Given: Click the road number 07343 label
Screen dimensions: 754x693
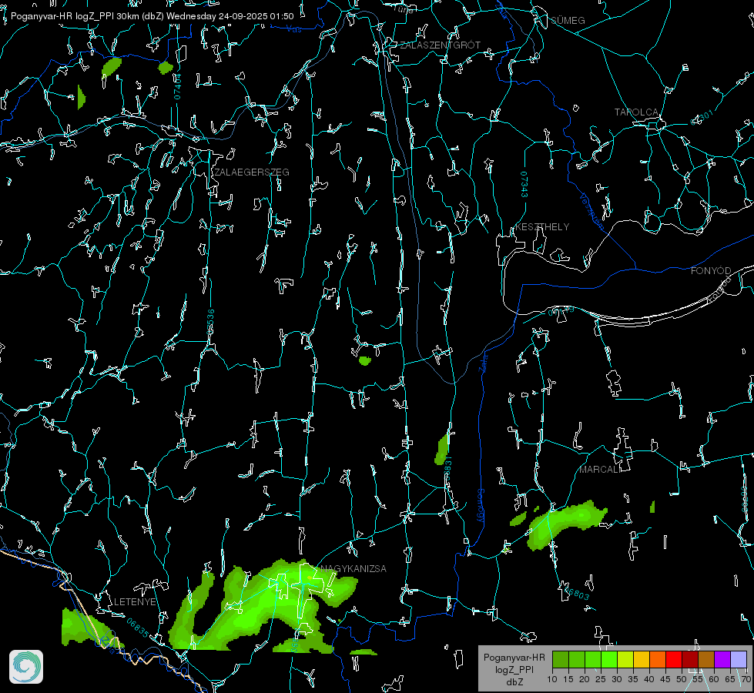Looking at the screenshot, I should tap(524, 184).
